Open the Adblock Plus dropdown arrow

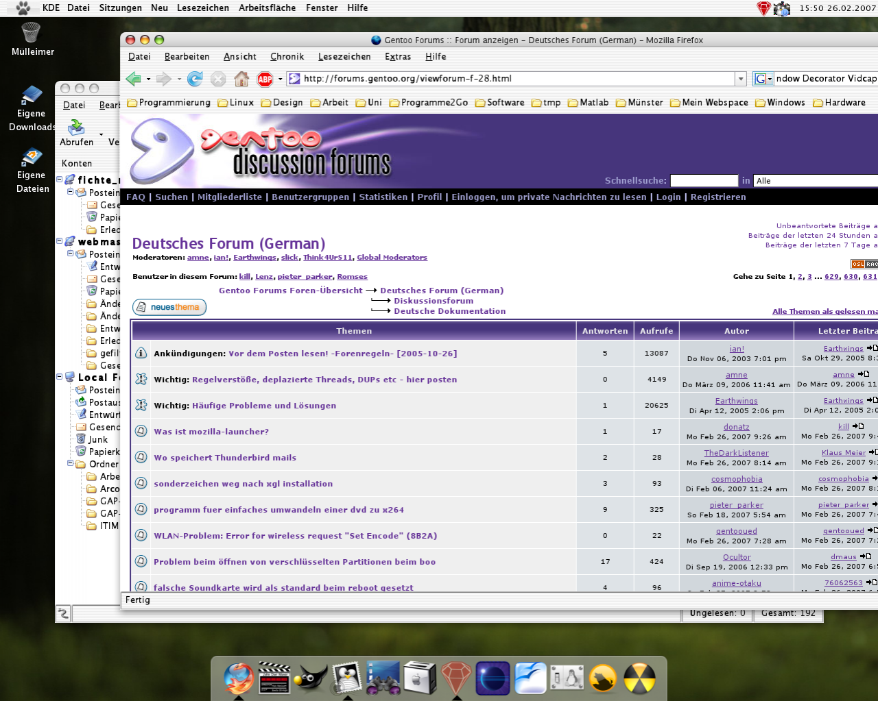280,79
